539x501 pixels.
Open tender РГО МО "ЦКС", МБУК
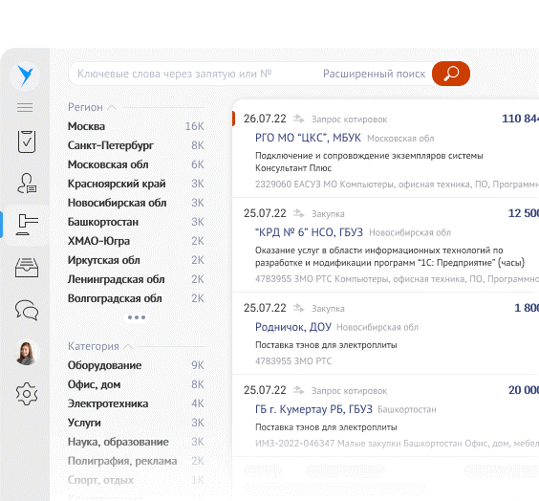[x=308, y=138]
